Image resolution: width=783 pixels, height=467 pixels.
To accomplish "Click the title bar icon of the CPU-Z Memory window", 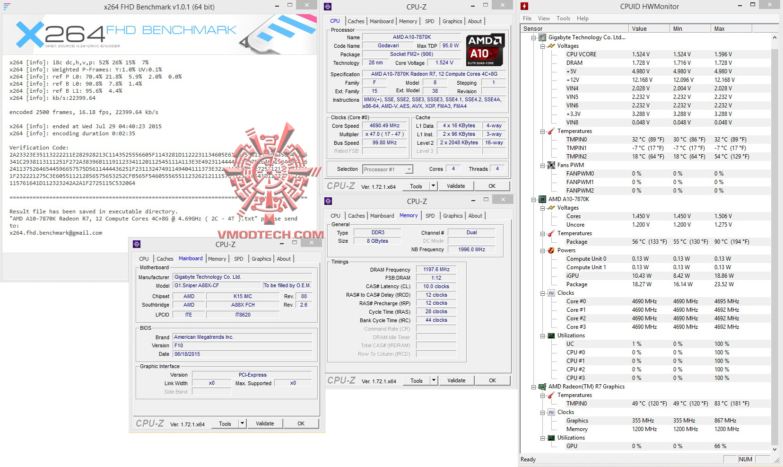I will tap(328, 201).
